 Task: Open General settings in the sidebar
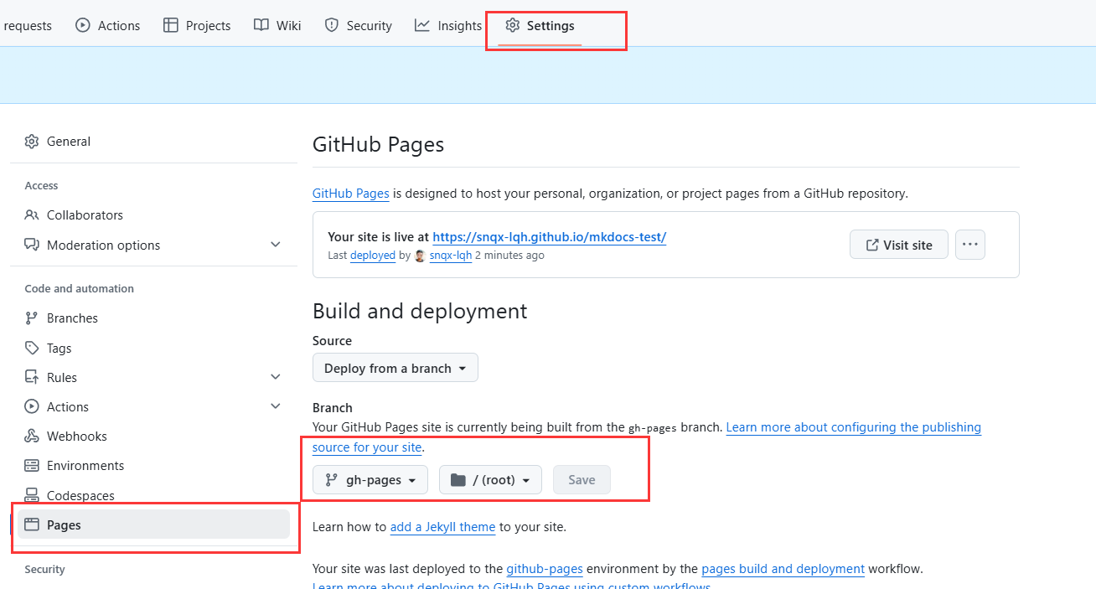[x=68, y=142]
